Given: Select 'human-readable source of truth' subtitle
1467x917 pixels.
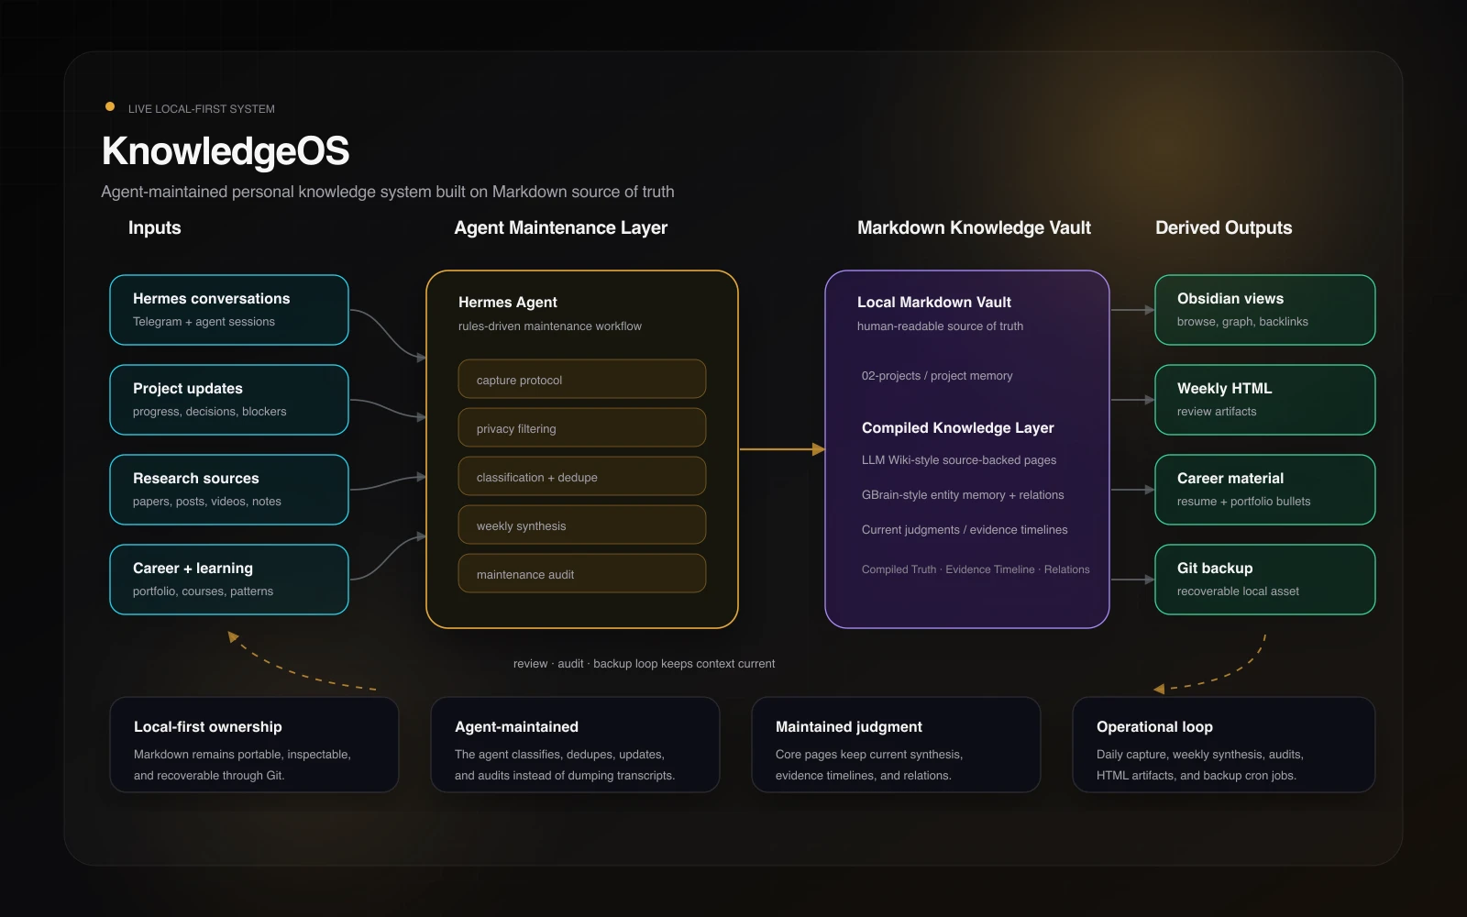Looking at the screenshot, I should (940, 326).
